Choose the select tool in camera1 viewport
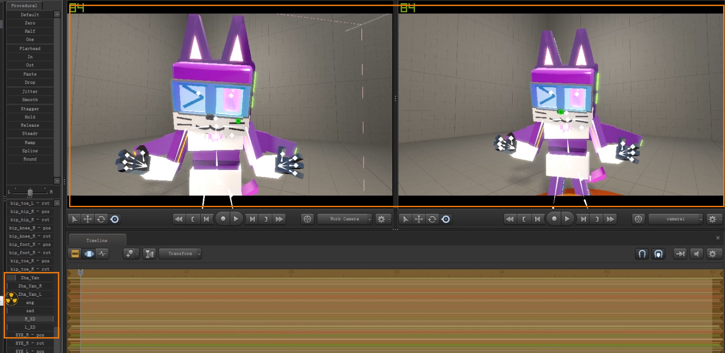This screenshot has width=725, height=353. click(x=406, y=219)
